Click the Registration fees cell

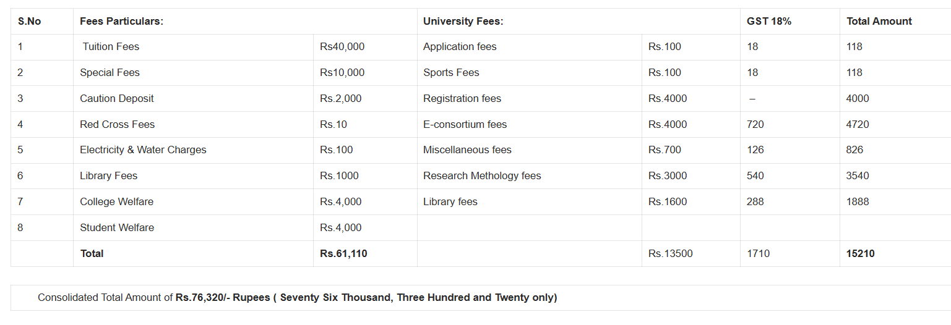tap(462, 99)
